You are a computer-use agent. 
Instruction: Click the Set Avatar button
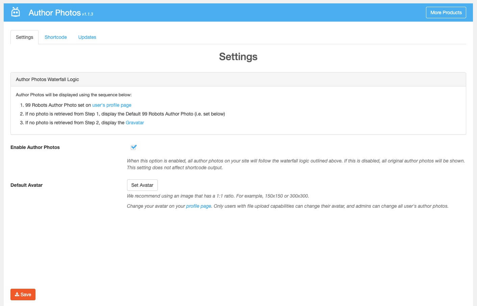pyautogui.click(x=142, y=185)
